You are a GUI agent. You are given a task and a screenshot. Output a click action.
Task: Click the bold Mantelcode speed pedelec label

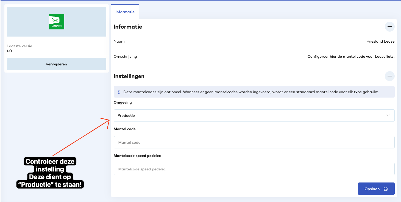[137, 156]
